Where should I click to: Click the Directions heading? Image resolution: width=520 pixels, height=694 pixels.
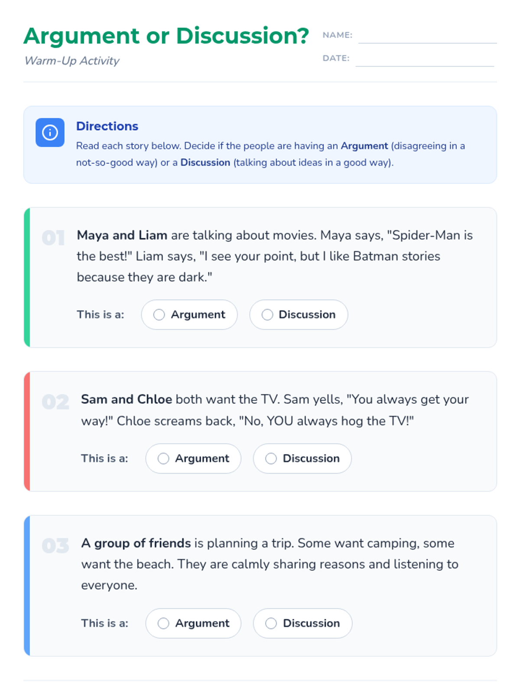(x=107, y=126)
